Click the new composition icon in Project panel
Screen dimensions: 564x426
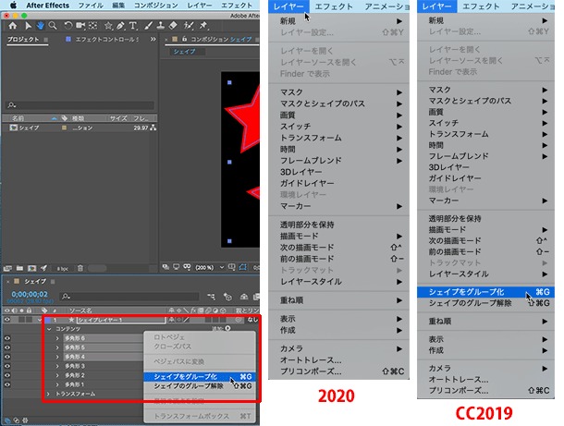click(x=32, y=268)
